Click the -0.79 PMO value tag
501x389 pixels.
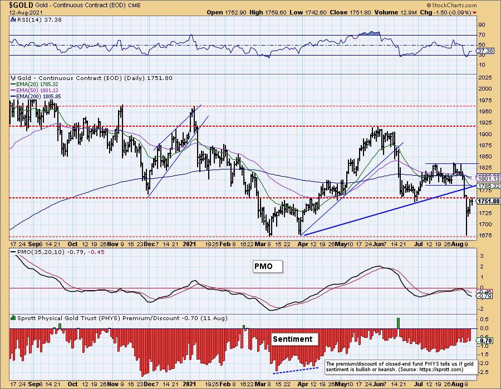tap(485, 296)
